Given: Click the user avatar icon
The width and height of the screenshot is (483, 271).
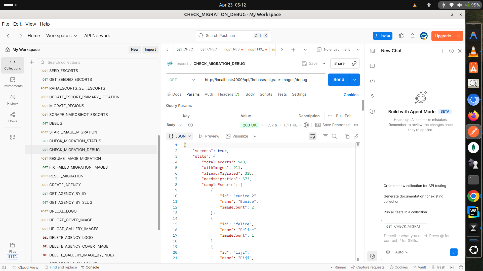Looking at the screenshot, I should (x=424, y=36).
